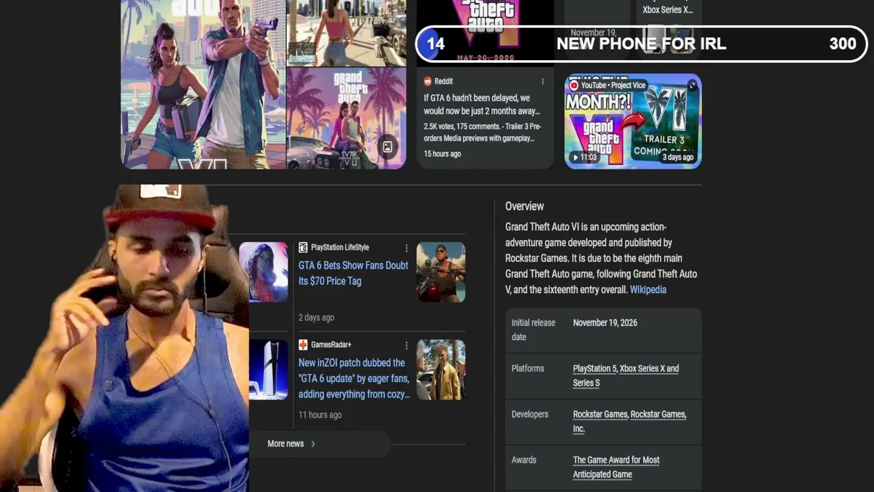Open GTA 6 Bets Show Fans Doubt article
Viewport: 874px width, 492px height.
(x=353, y=273)
